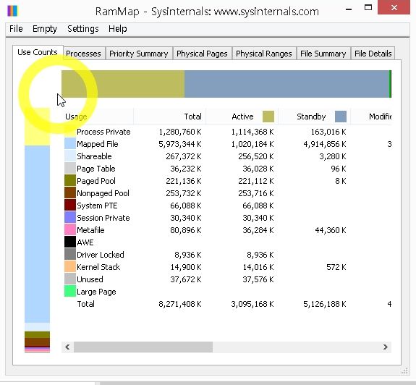Select the Metafile row label
The width and height of the screenshot is (416, 385).
point(90,230)
